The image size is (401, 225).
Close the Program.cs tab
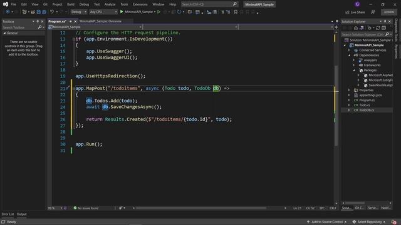75,21
